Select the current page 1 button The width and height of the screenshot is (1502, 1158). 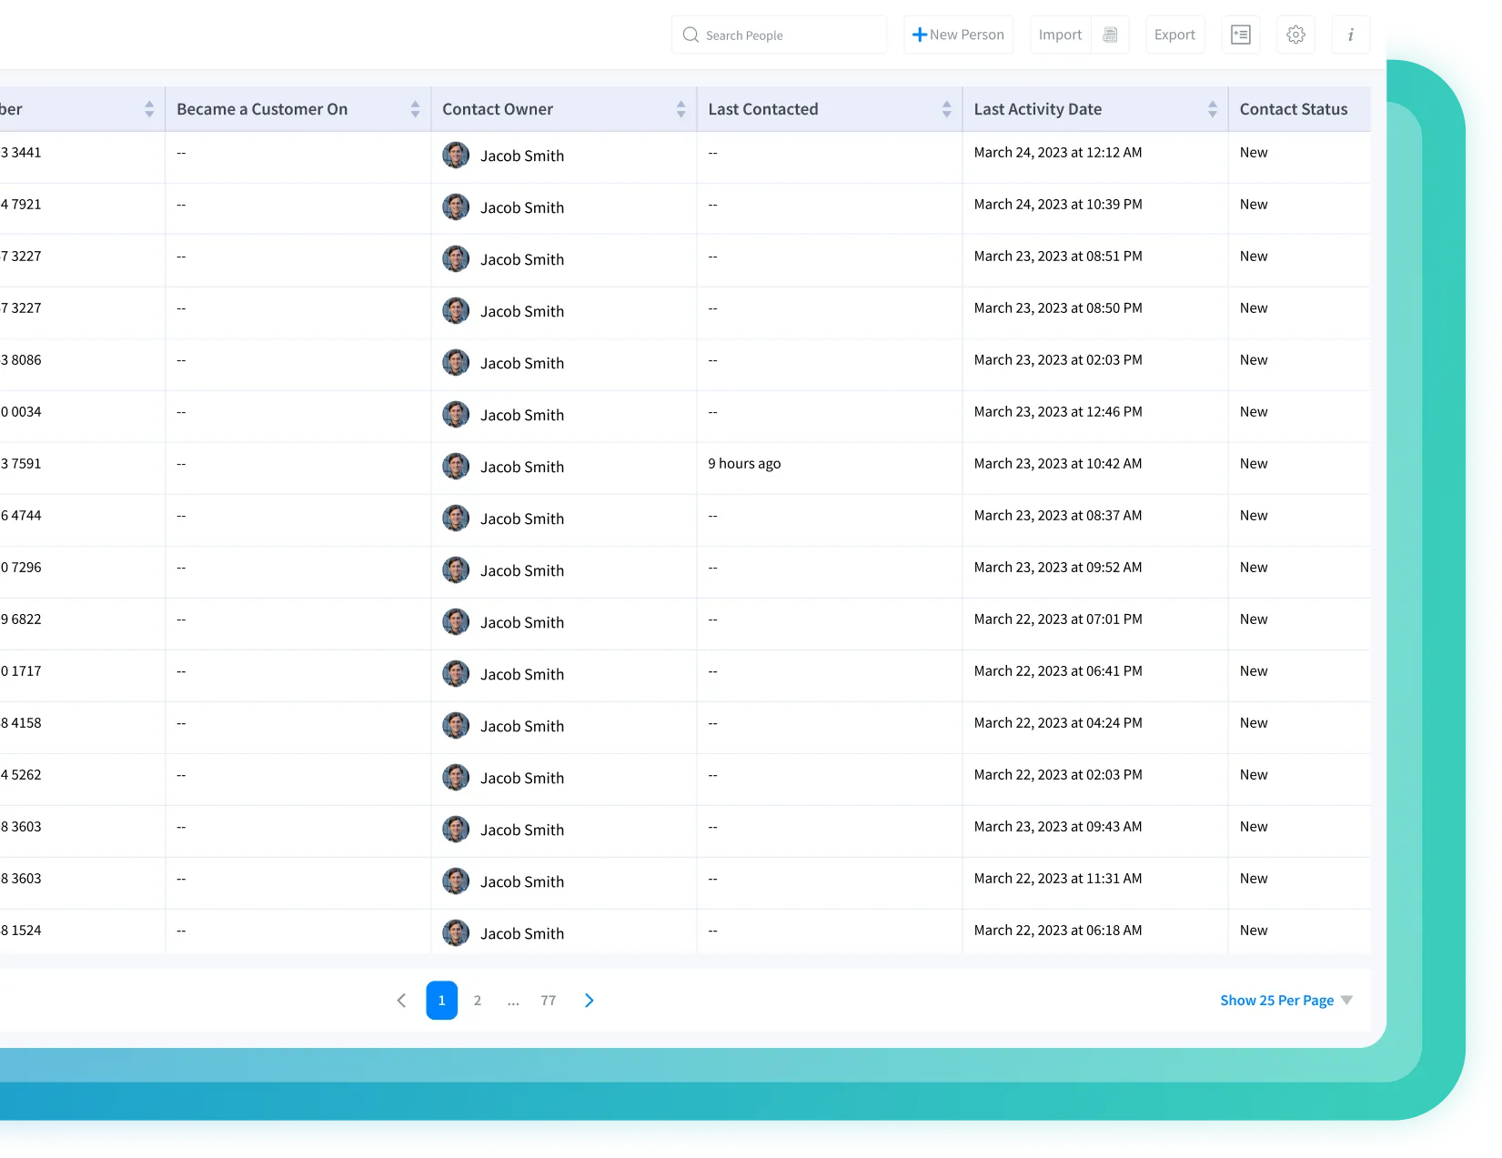(x=441, y=1001)
